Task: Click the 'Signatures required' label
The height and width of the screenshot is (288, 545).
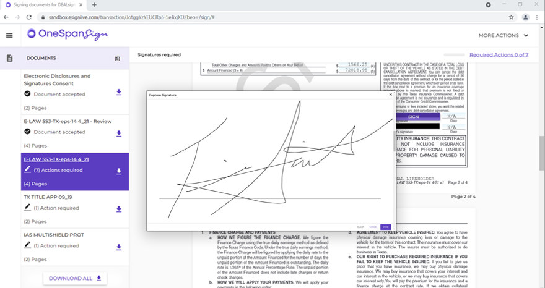Action: (159, 55)
